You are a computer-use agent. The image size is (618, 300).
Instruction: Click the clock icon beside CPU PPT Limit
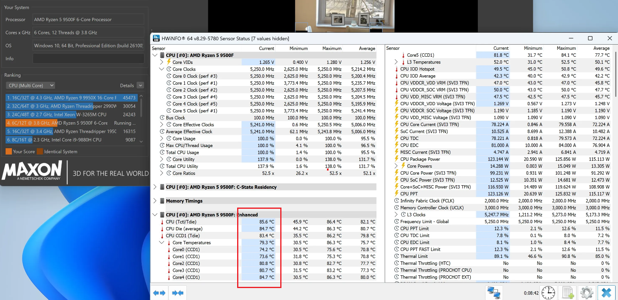coord(396,229)
